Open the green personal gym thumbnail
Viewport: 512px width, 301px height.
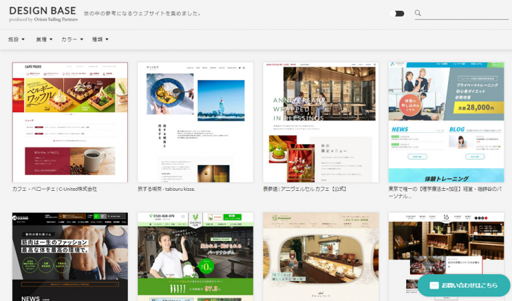pos(195,257)
